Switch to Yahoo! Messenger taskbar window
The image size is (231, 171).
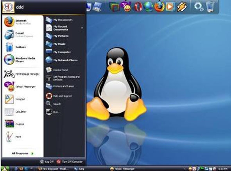[x=122, y=169]
